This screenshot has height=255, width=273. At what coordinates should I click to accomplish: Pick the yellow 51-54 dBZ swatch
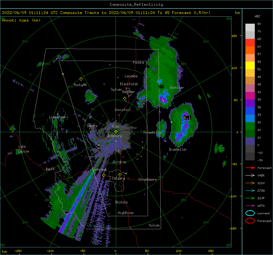click(x=250, y=65)
